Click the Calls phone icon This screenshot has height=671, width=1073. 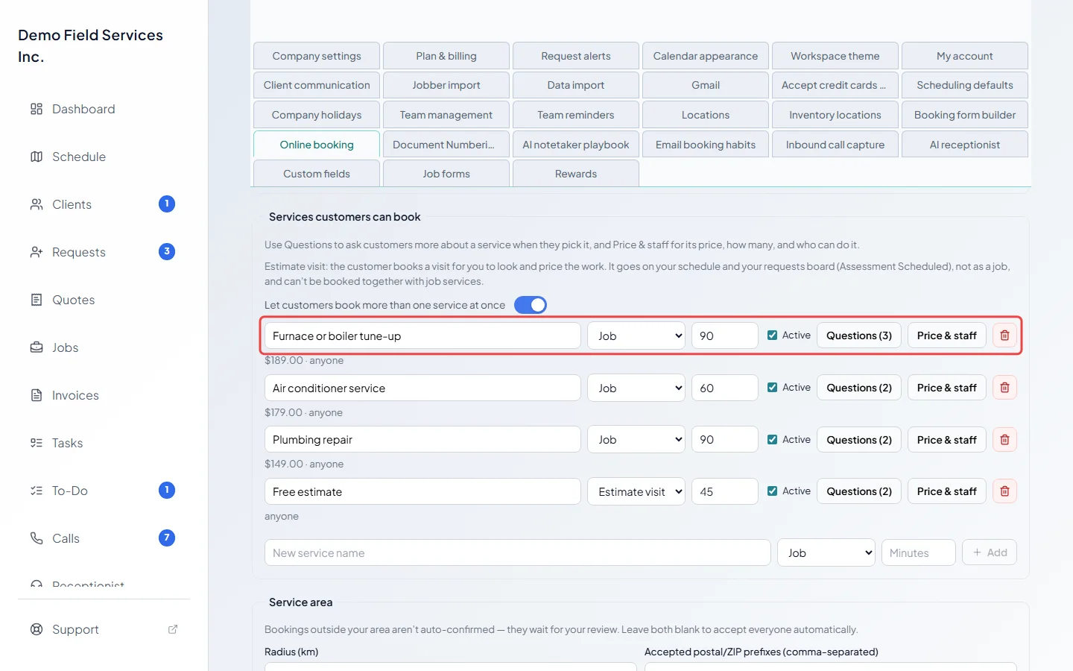point(37,538)
